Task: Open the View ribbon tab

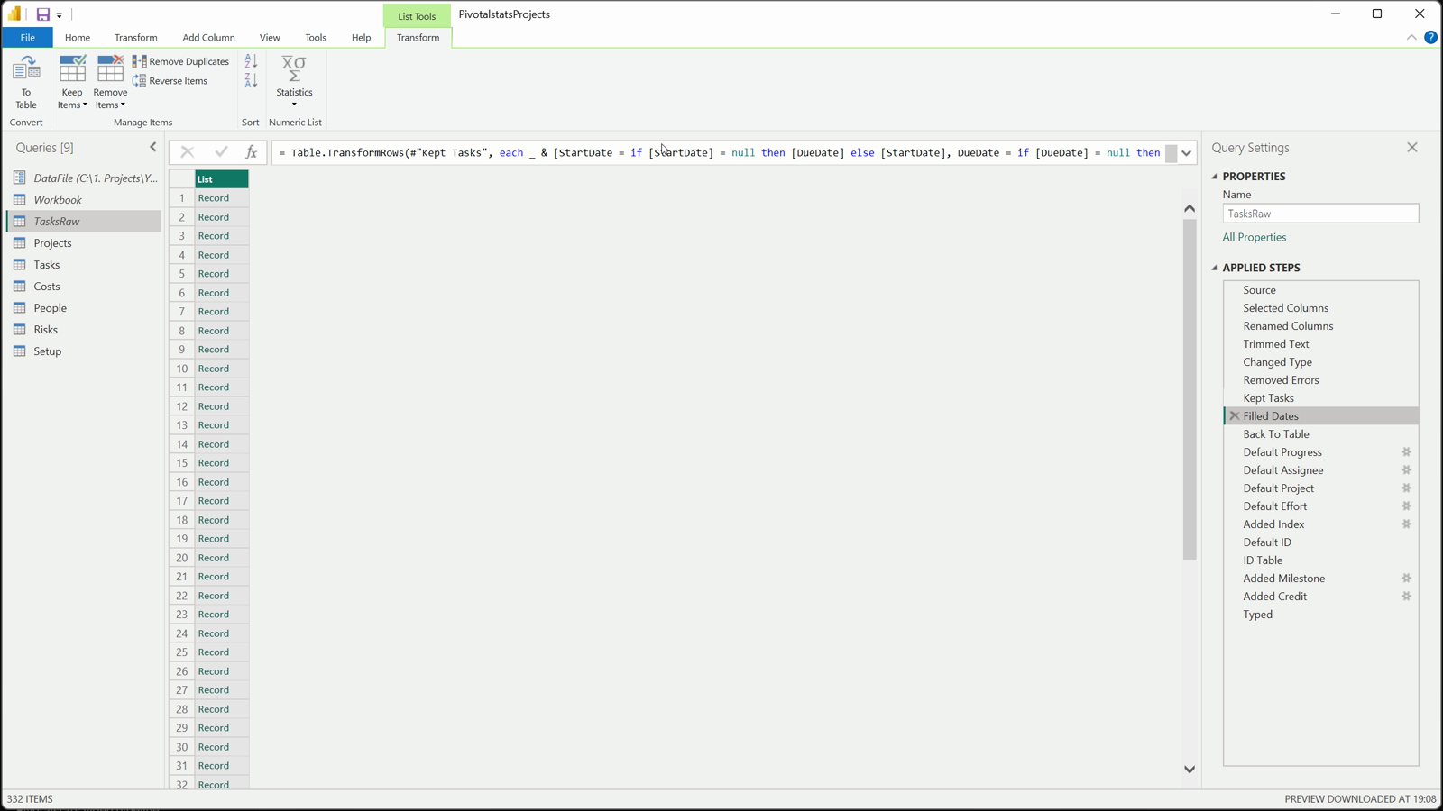Action: 270,38
